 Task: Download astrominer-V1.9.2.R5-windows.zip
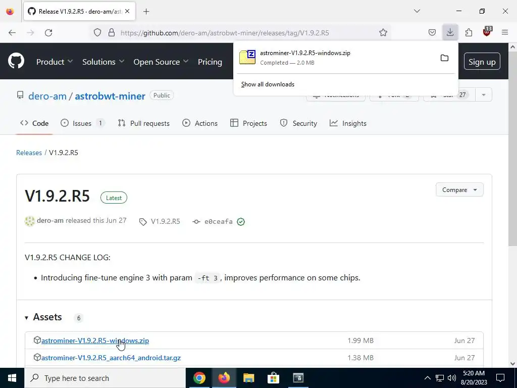tap(95, 341)
